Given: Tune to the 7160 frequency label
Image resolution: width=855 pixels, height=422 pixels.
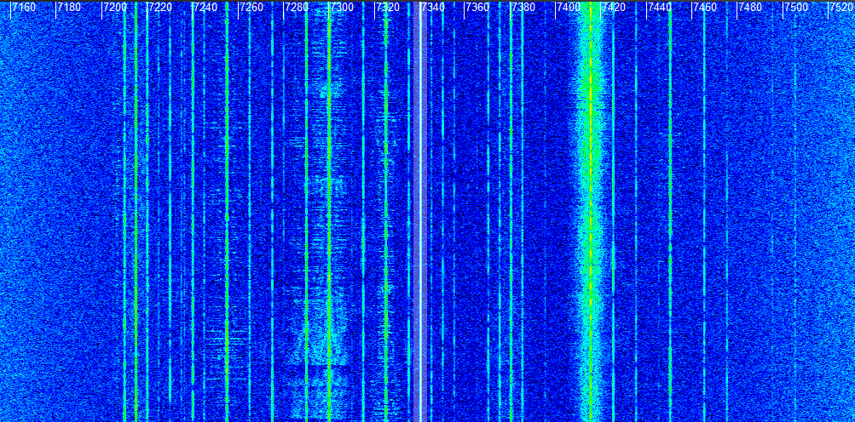Looking at the screenshot, I should (24, 8).
